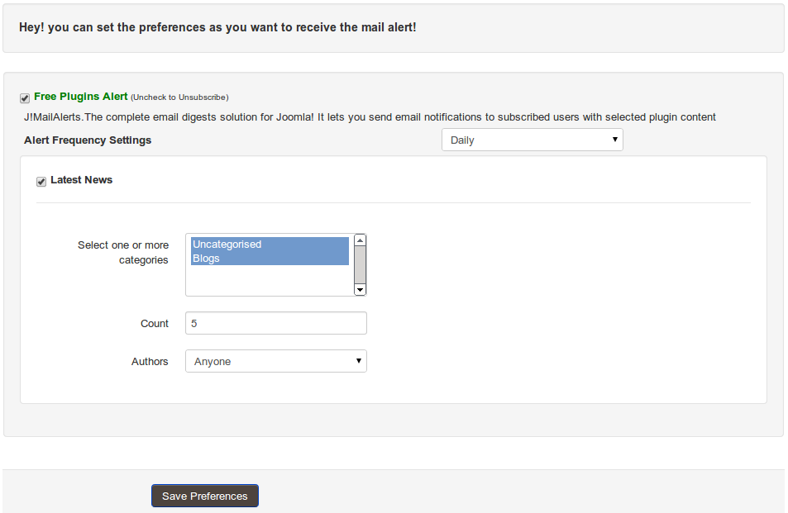Uncheck the Free Plugins Alert checkbox
The height and width of the screenshot is (513, 788).
(x=25, y=98)
